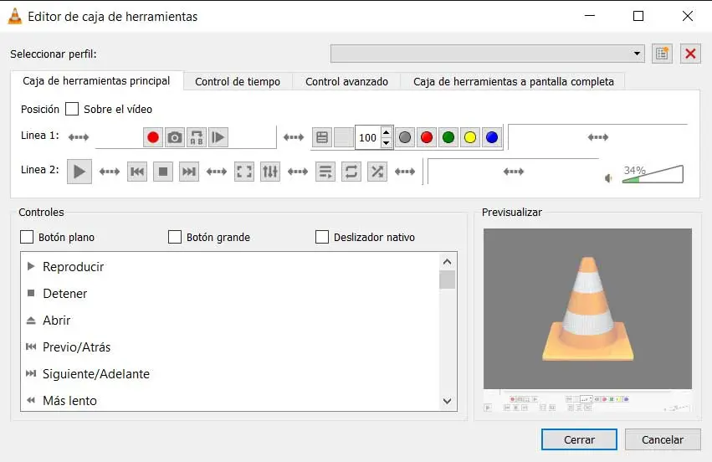The width and height of the screenshot is (712, 462).
Task: Click the new profile icon
Action: (x=662, y=54)
